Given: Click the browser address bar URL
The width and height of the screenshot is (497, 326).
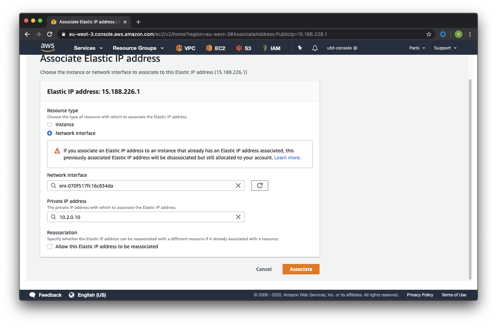Looking at the screenshot, I should pos(198,34).
